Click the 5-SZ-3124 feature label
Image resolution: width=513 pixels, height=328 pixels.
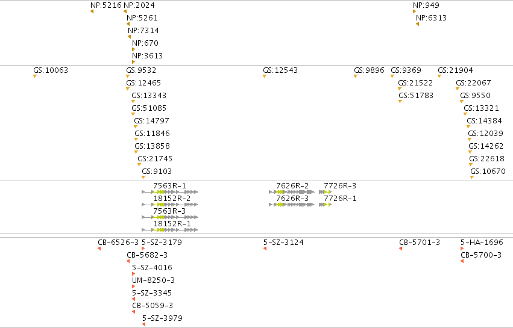(x=284, y=243)
